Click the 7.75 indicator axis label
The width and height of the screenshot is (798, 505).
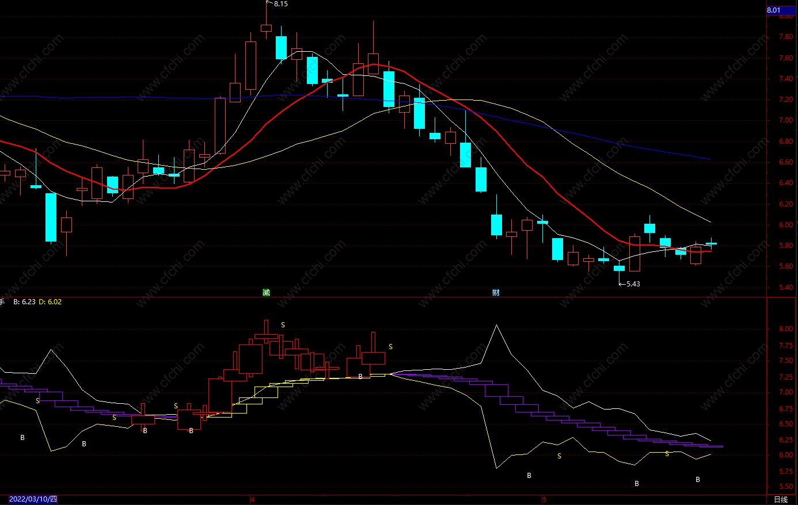[x=786, y=346]
